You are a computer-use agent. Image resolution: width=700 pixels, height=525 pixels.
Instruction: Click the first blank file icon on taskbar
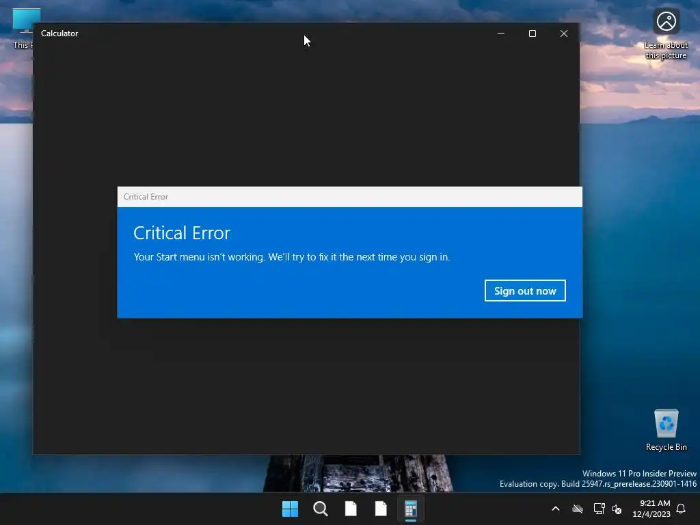tap(351, 509)
